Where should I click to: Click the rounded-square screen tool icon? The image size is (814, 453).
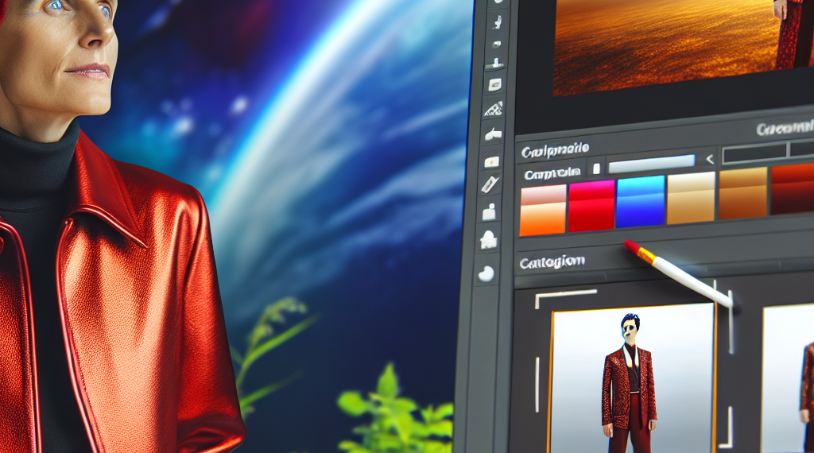pyautogui.click(x=494, y=84)
